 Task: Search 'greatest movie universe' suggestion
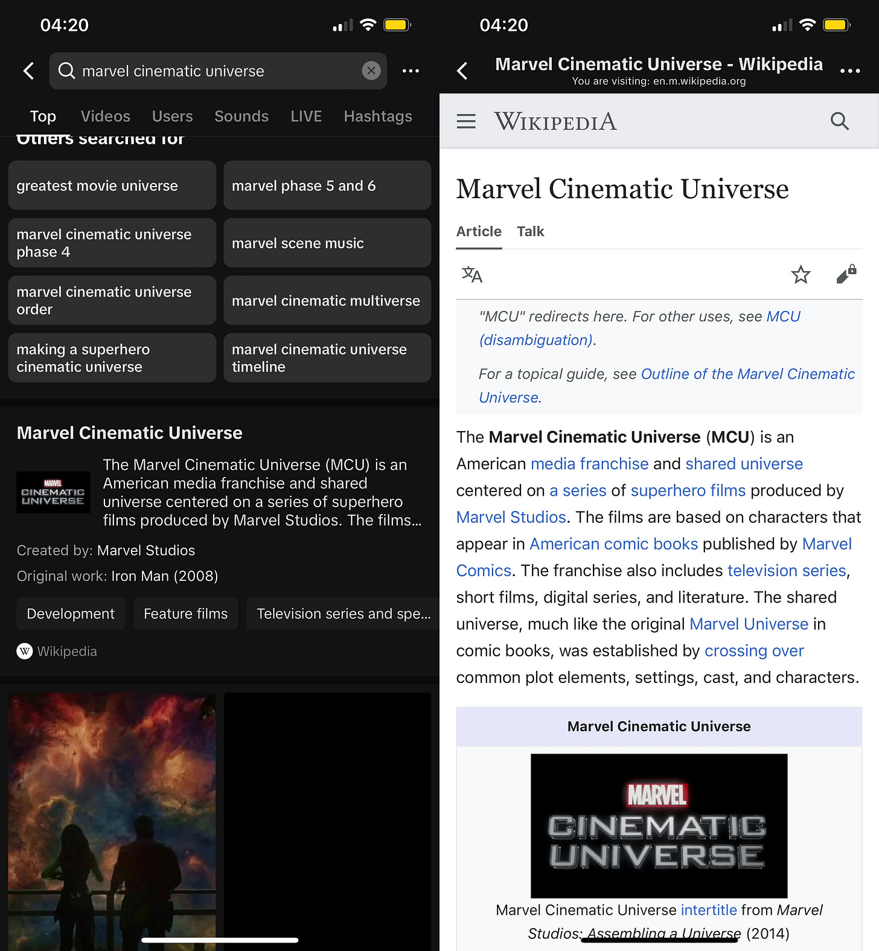(x=112, y=185)
